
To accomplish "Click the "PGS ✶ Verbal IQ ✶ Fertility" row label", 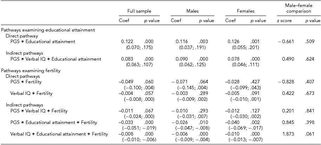I will pos(39,111).
